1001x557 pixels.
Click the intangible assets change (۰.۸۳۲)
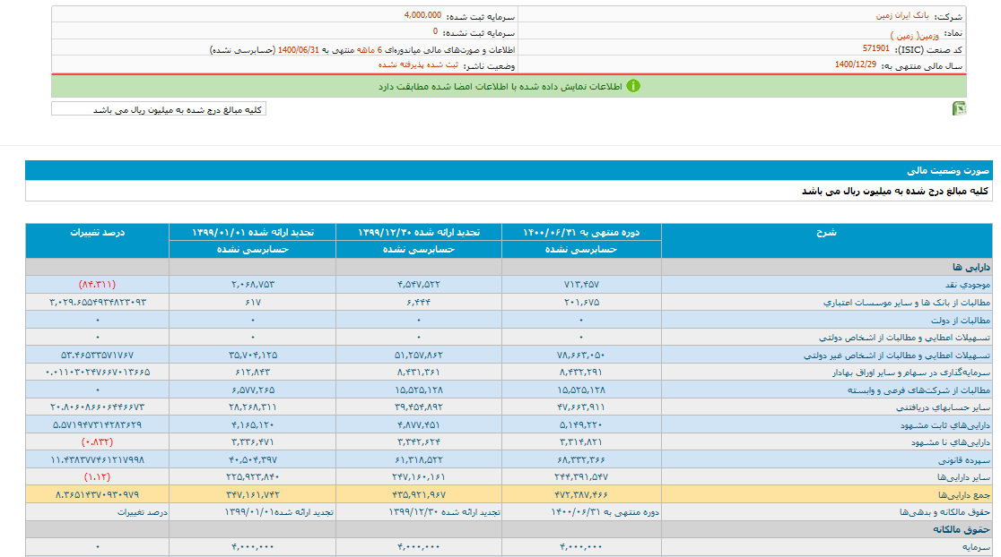97,441
